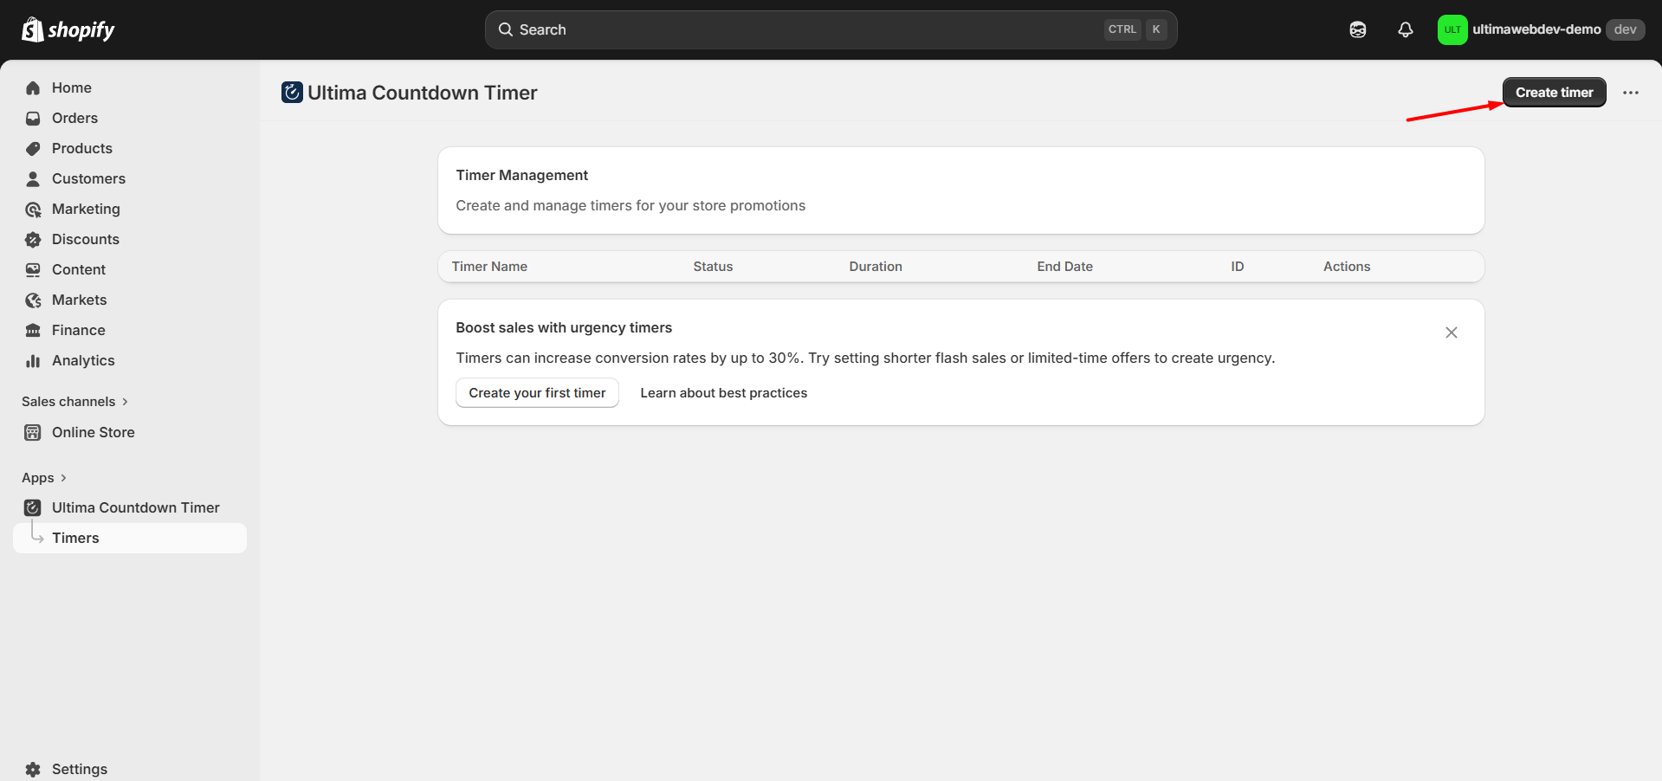This screenshot has height=781, width=1662.
Task: Open Learn about best practices link
Action: click(x=724, y=393)
